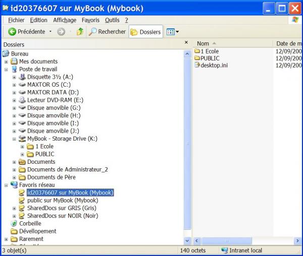
Task: Open the Fichier menu
Action: coord(16,20)
